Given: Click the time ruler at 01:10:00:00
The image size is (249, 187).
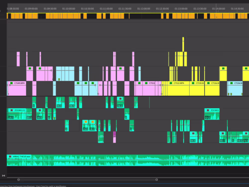Looking at the screenshot, I should (69, 8).
